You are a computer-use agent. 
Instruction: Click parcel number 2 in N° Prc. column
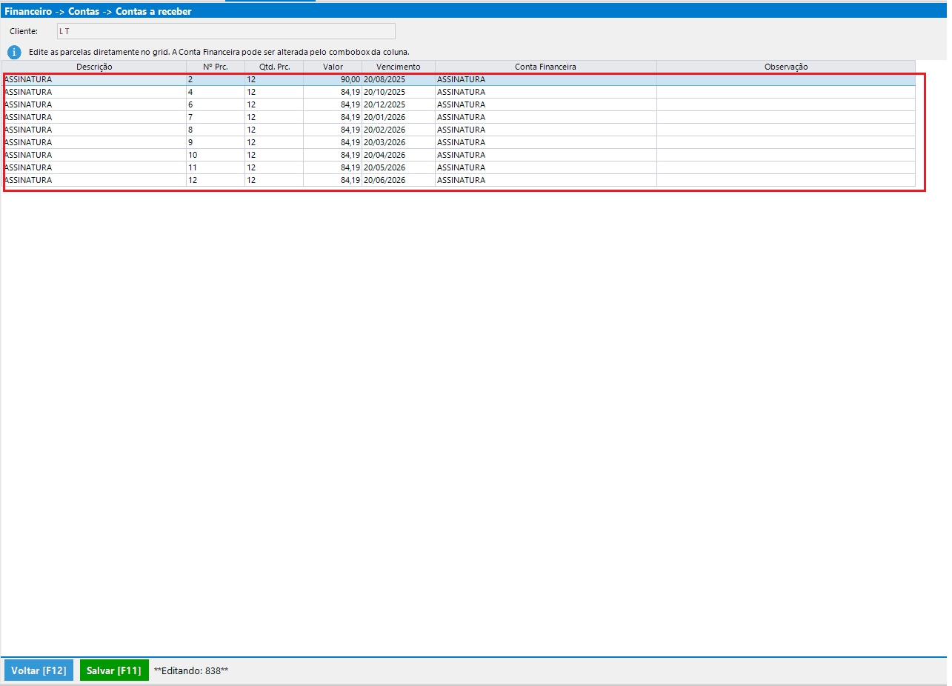(x=216, y=79)
